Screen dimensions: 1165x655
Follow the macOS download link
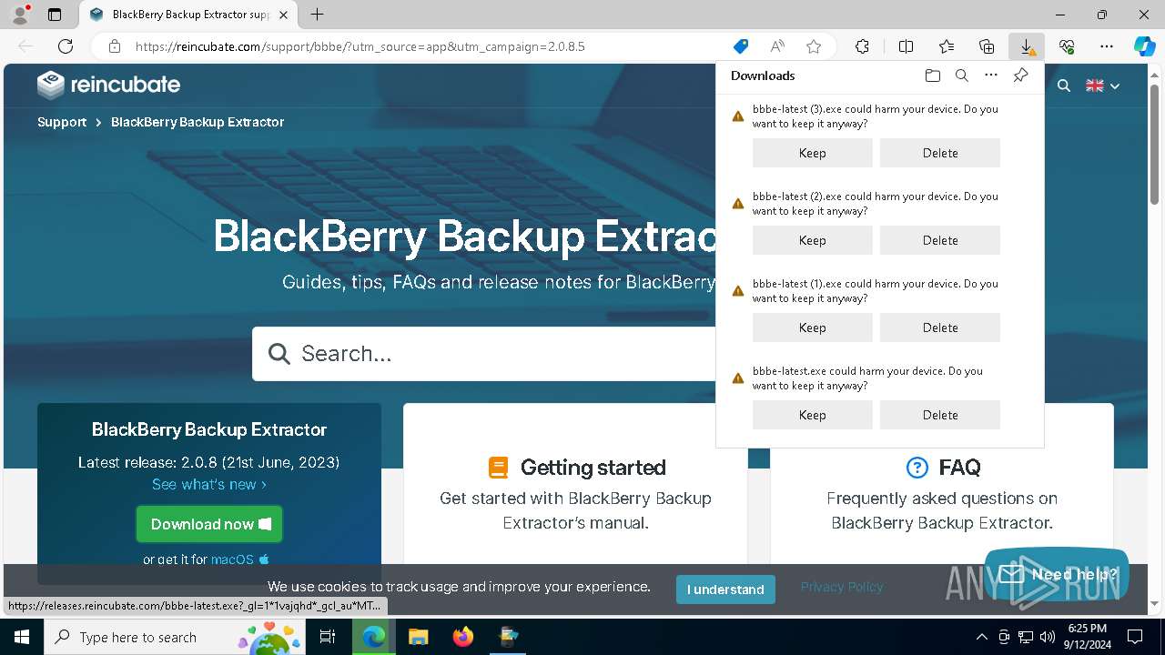coord(240,559)
